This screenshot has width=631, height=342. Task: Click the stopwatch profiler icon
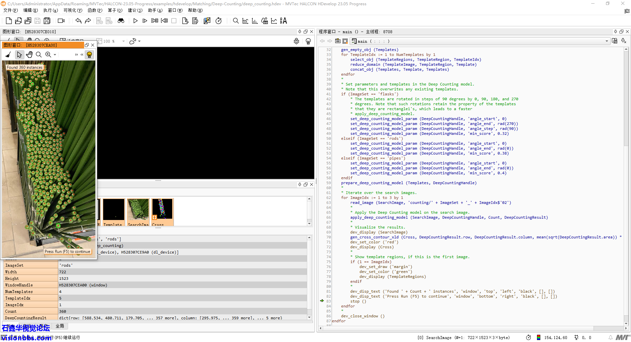coord(219,21)
